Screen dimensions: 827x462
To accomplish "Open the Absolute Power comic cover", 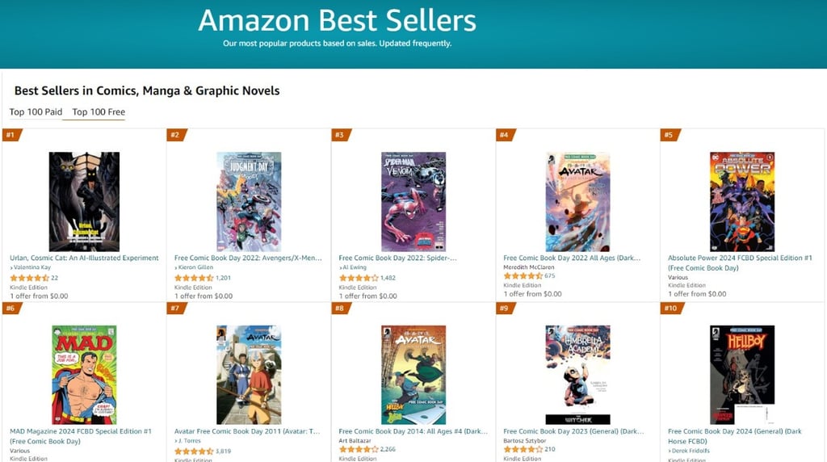I will (742, 201).
